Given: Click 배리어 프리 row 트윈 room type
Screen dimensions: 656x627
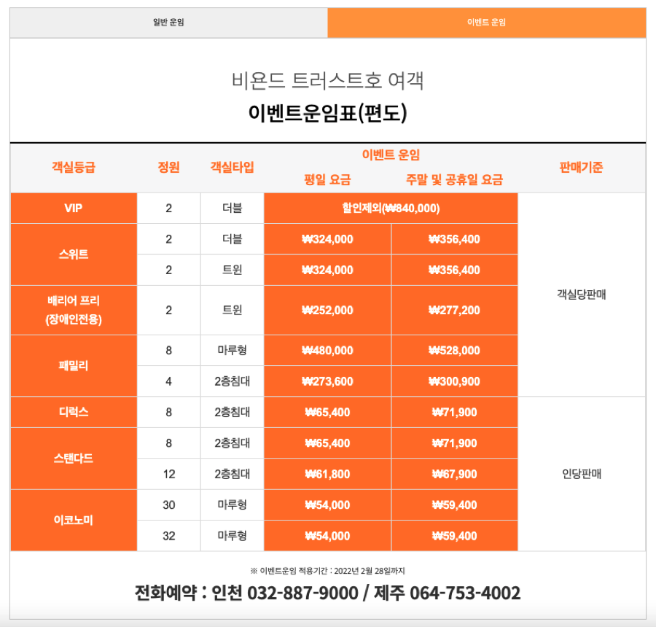Looking at the screenshot, I should tap(233, 310).
